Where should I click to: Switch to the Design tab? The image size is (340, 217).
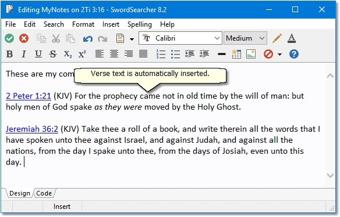20,193
